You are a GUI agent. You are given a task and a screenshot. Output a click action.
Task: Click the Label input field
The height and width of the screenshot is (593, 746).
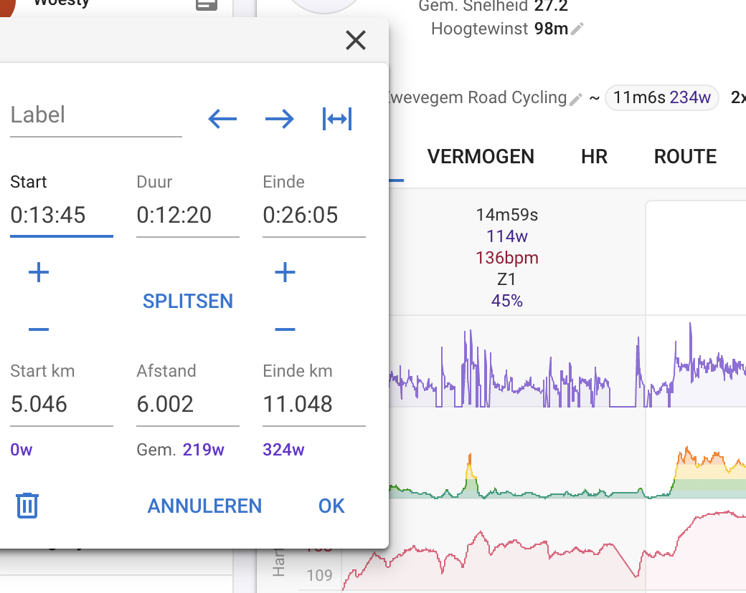(x=96, y=115)
